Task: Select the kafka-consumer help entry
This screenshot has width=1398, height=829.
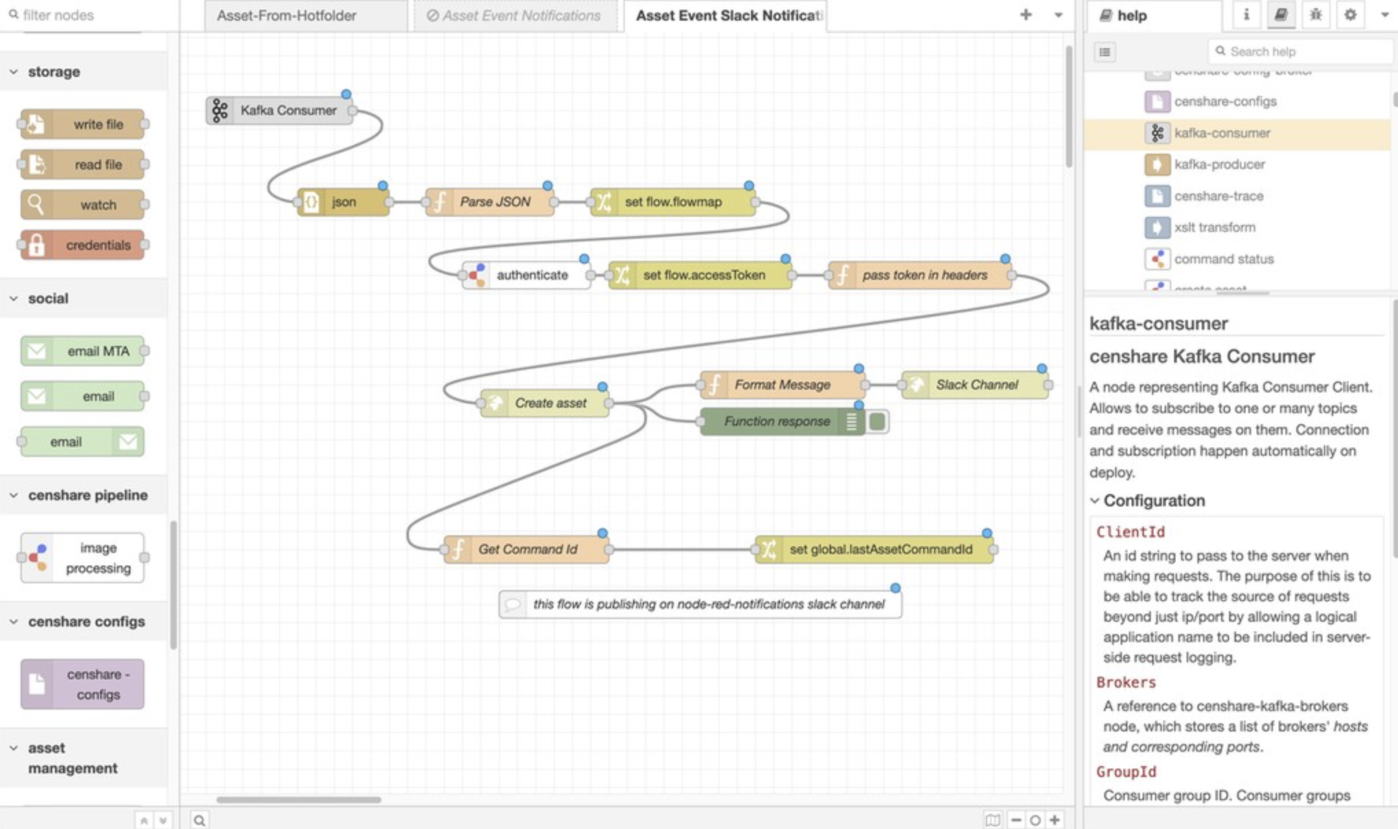Action: (x=1237, y=133)
